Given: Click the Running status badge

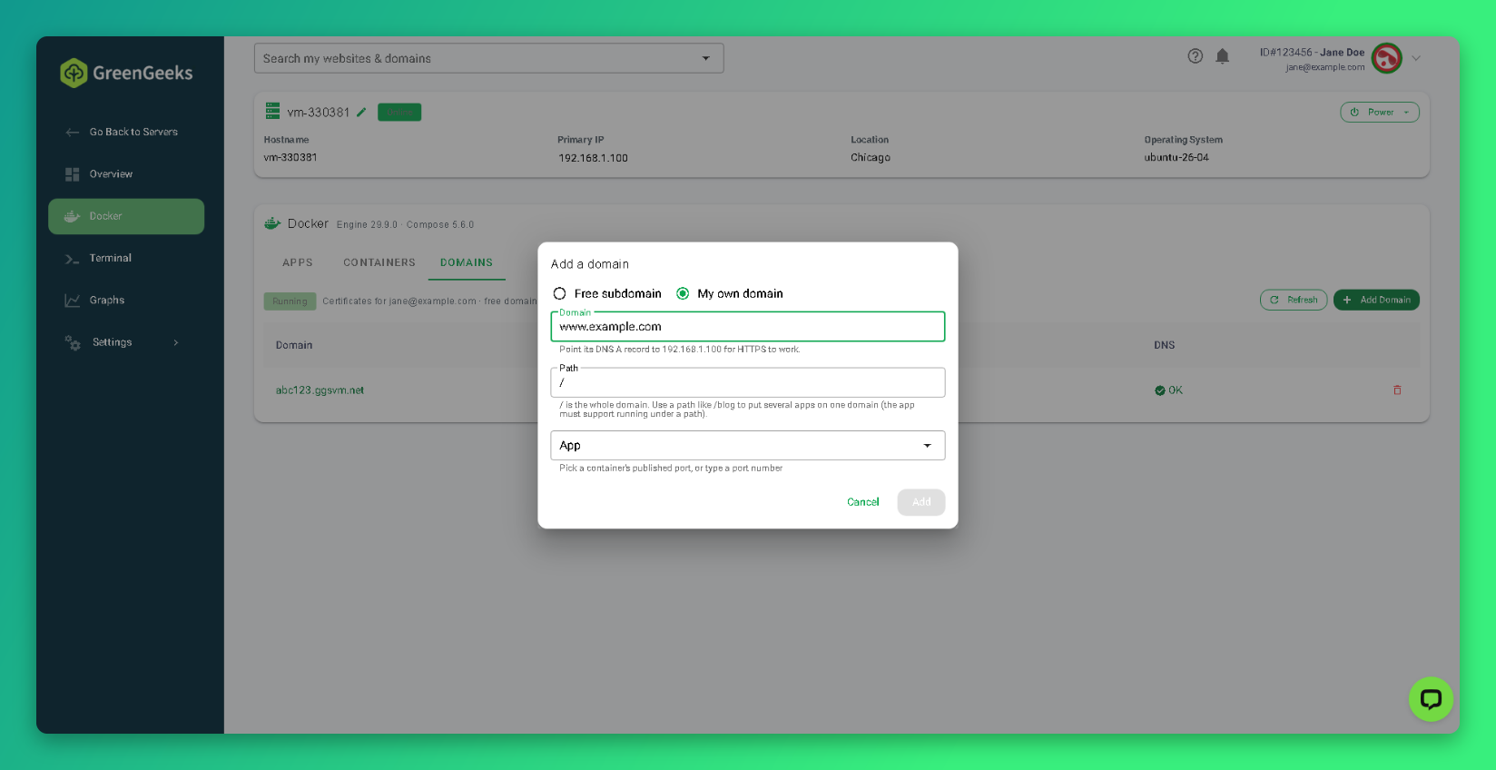Looking at the screenshot, I should pos(290,301).
